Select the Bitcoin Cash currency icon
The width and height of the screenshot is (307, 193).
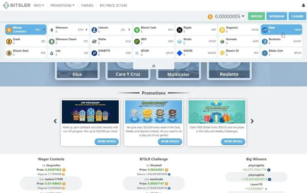point(137,30)
